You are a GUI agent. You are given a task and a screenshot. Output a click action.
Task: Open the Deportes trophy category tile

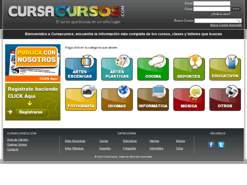189,68
